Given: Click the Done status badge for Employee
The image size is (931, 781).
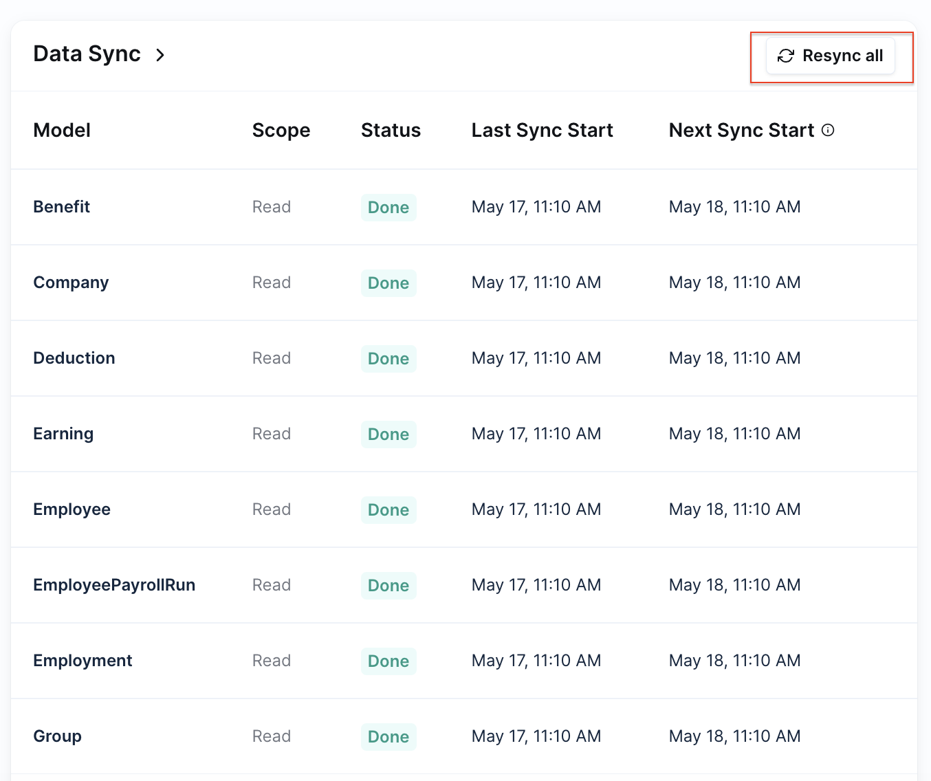Looking at the screenshot, I should [388, 510].
